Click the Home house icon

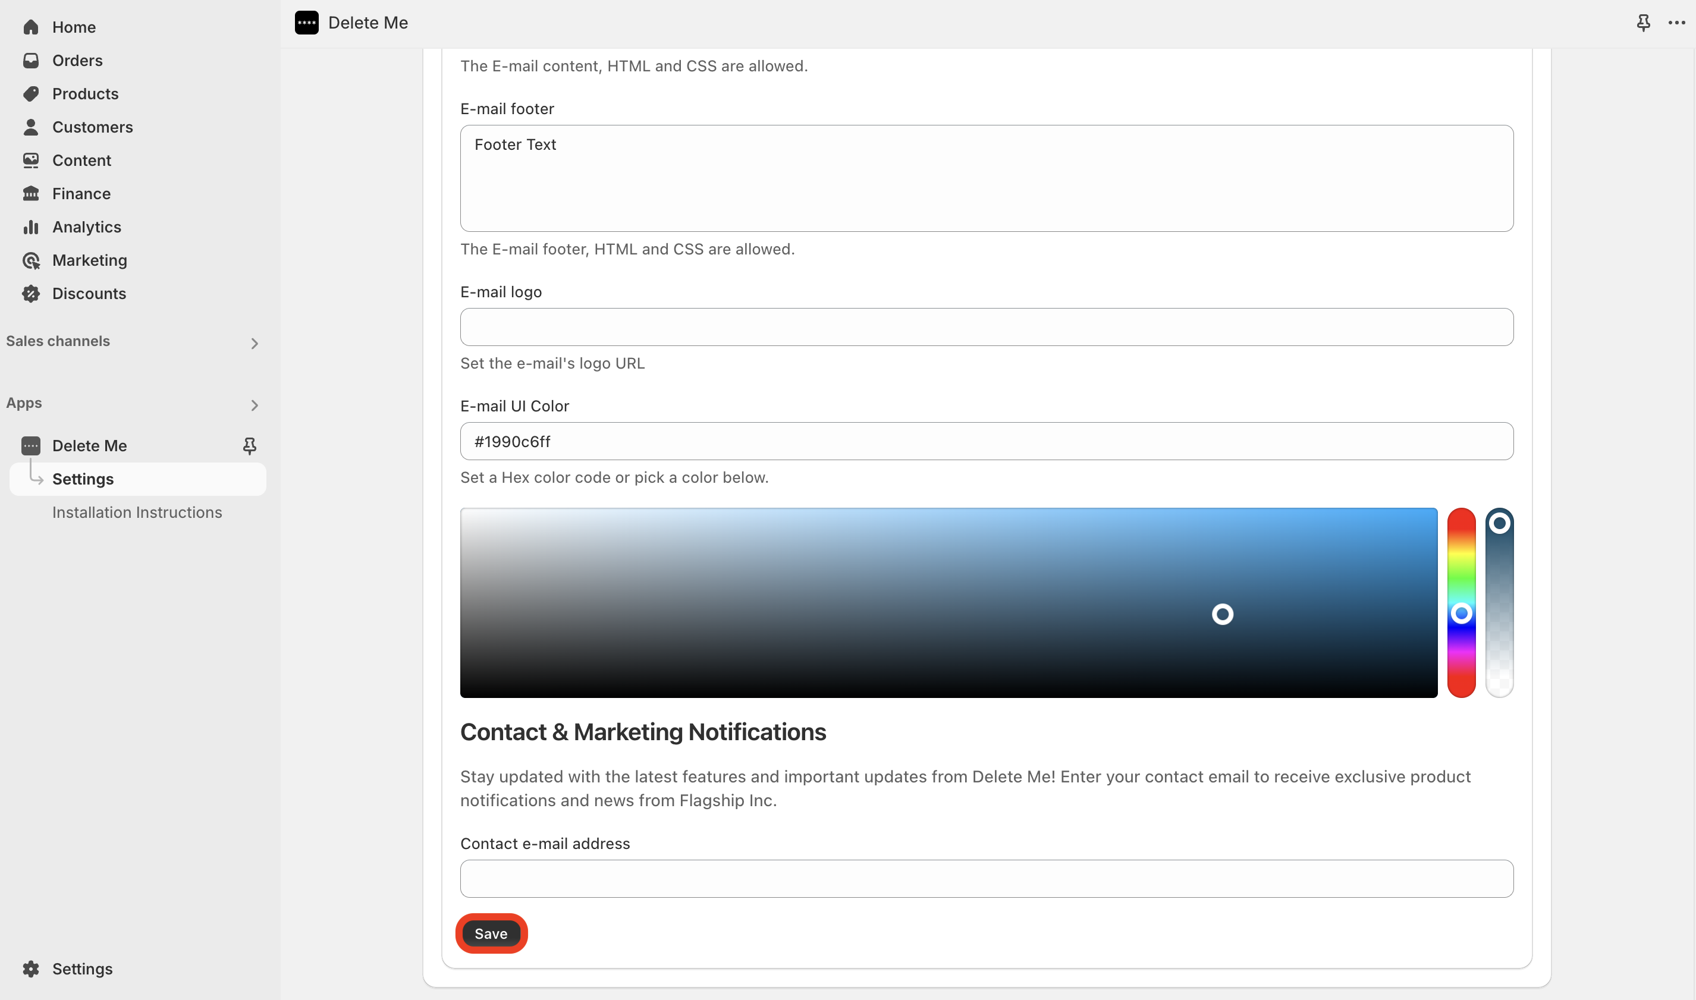click(31, 27)
